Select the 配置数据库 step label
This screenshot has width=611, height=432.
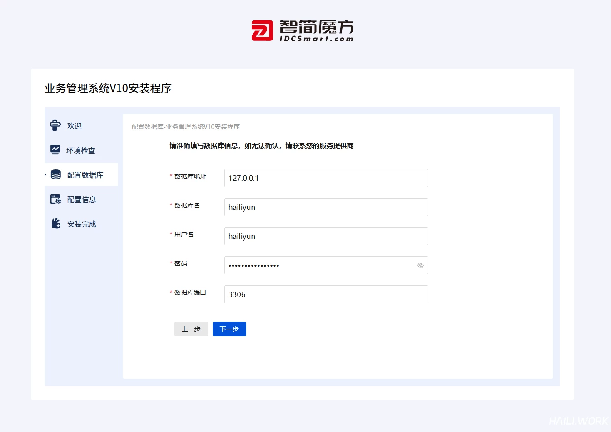point(85,175)
